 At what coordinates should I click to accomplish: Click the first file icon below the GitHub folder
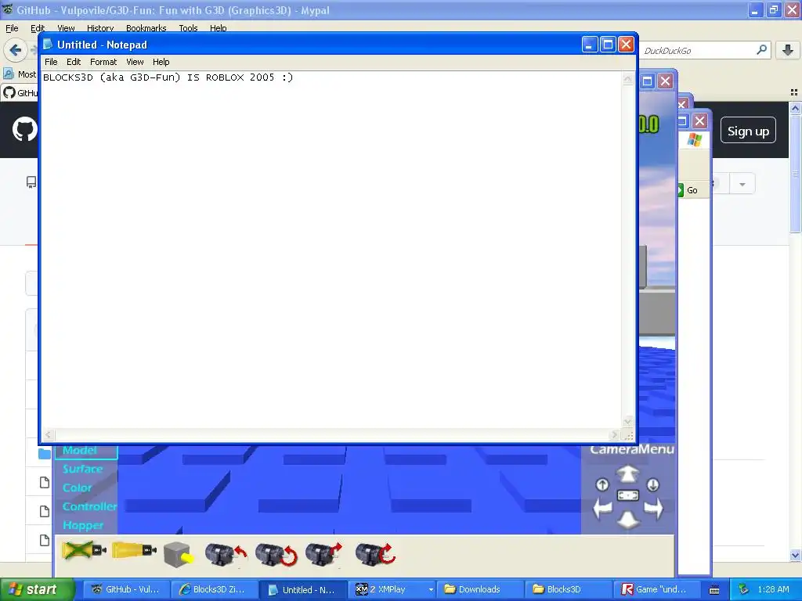[x=45, y=482]
